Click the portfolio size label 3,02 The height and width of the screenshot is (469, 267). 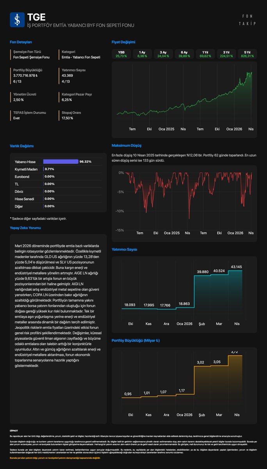(x=200, y=362)
